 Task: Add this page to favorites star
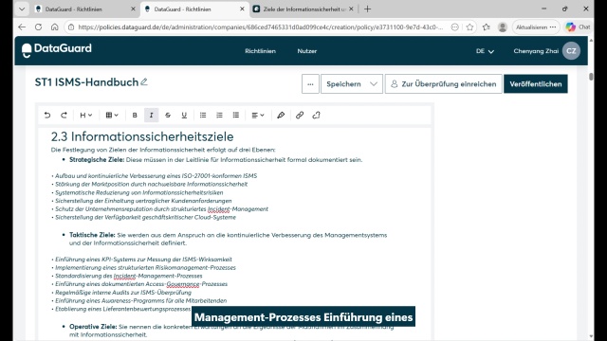point(470,27)
